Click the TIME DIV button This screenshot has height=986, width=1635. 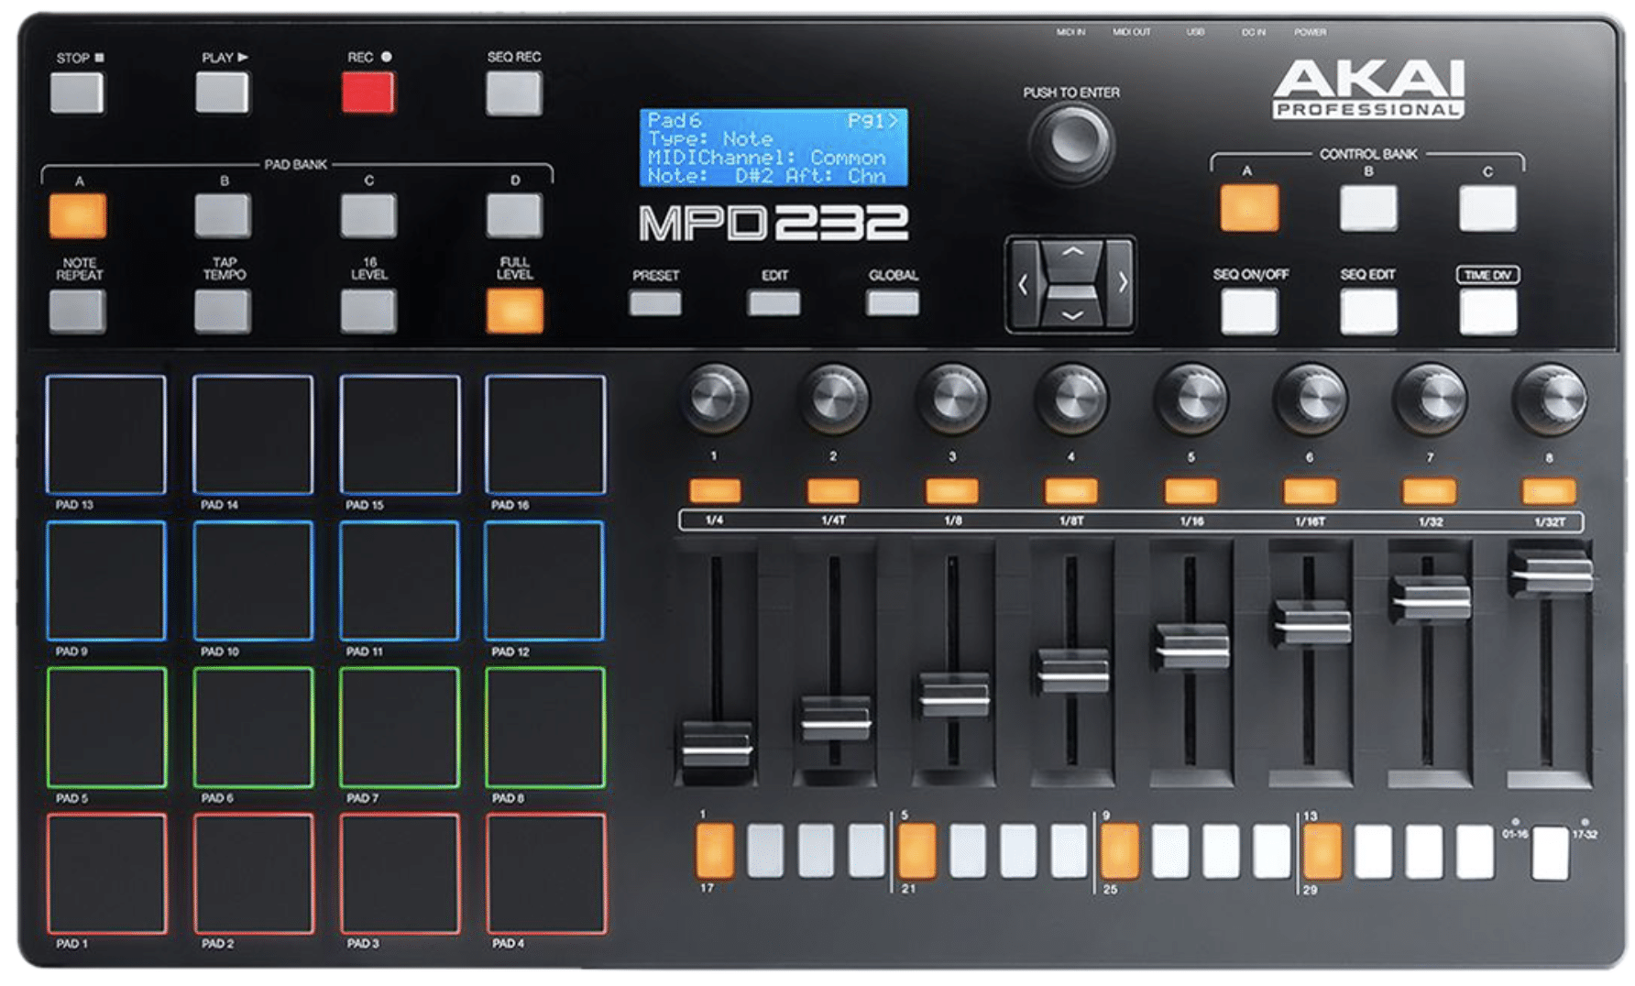pyautogui.click(x=1487, y=312)
